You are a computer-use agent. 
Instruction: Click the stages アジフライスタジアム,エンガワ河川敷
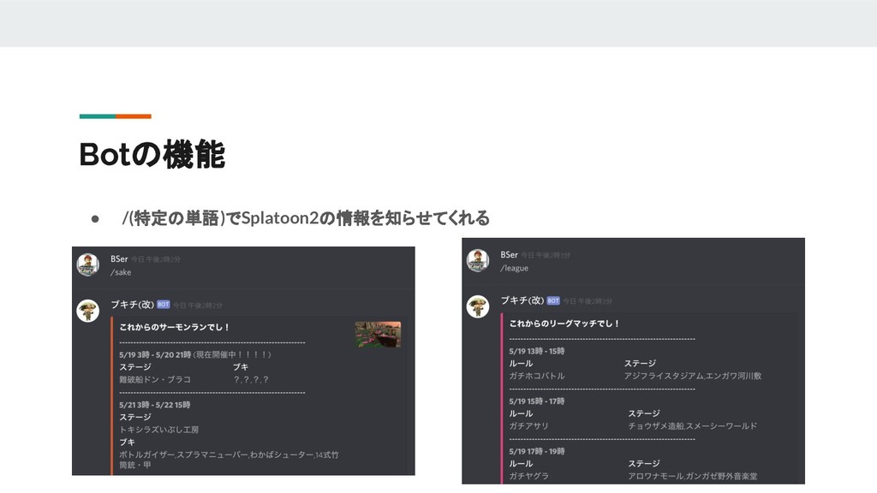click(x=692, y=376)
